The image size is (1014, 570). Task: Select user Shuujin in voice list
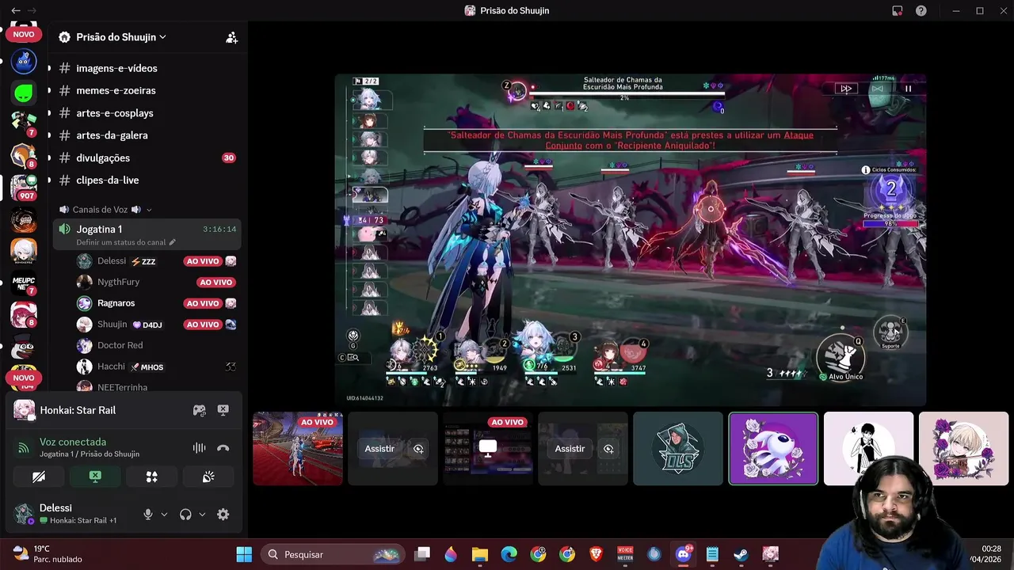tap(112, 325)
